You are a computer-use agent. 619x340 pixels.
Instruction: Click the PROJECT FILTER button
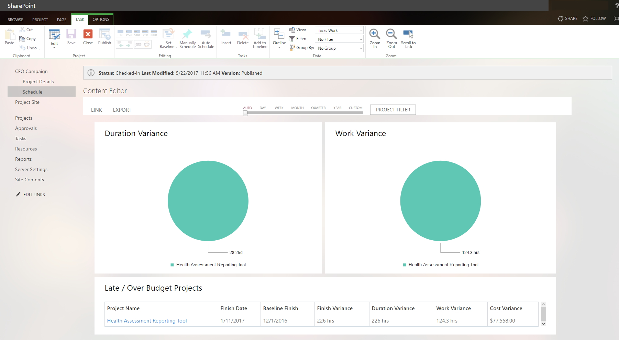point(393,110)
